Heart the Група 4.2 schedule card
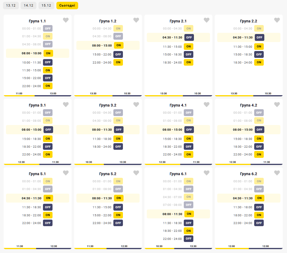This screenshot has width=287, height=253. [277, 105]
